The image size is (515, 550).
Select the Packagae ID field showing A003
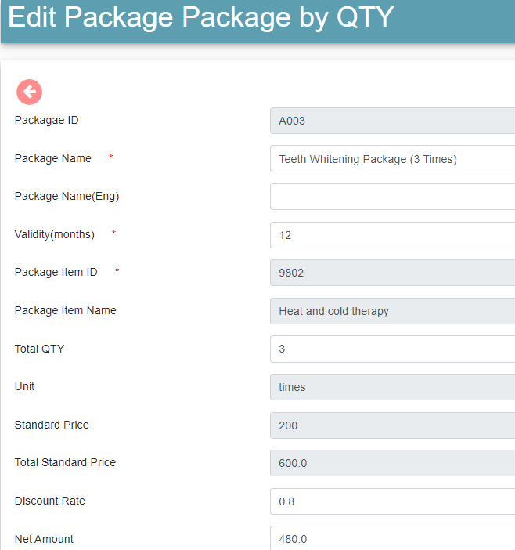(392, 121)
